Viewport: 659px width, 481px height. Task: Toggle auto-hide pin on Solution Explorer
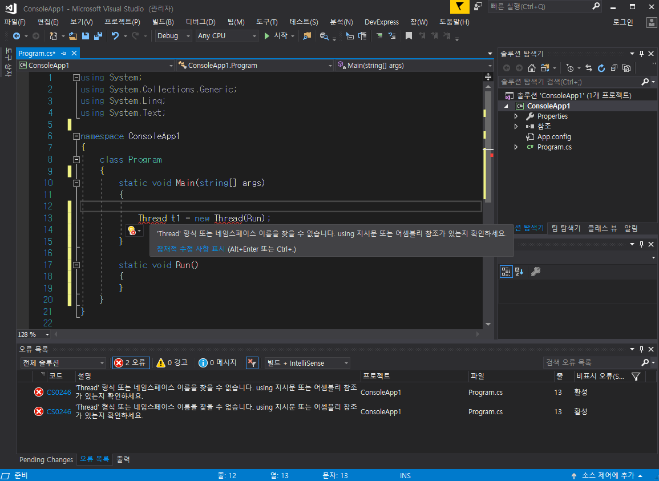[x=641, y=54]
